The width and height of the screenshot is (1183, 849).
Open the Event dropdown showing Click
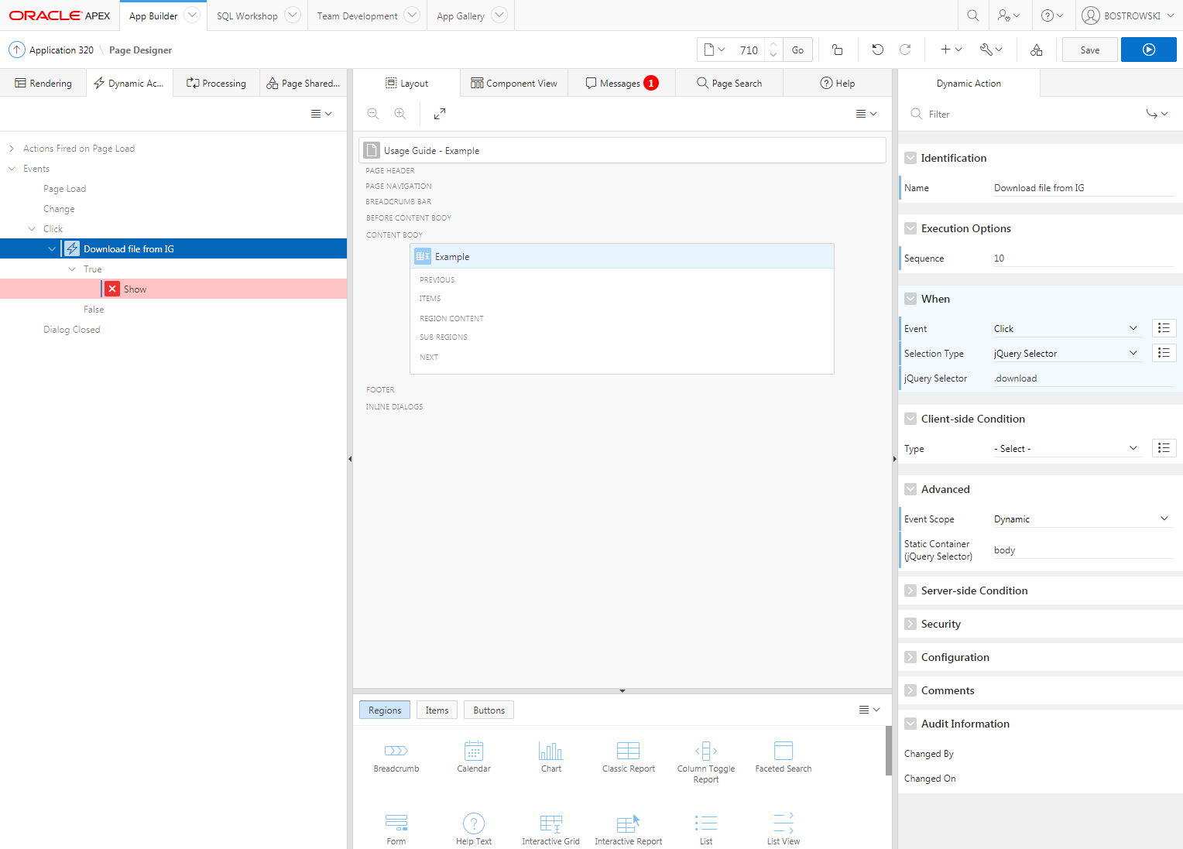[x=1067, y=328]
